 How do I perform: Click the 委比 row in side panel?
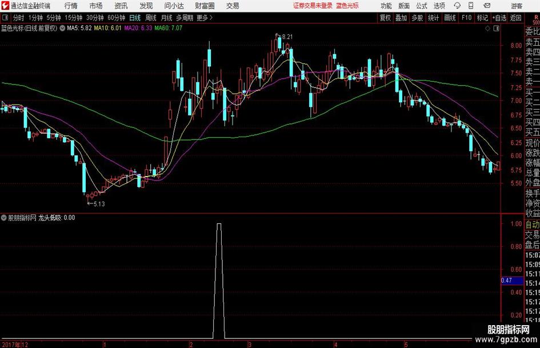point(533,31)
